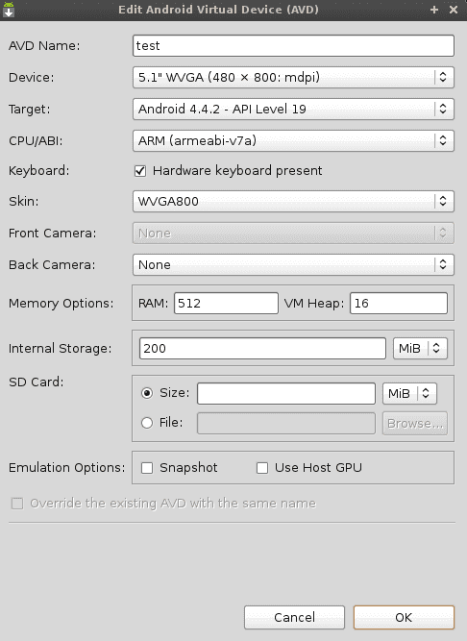Click the AVD Name label
Image resolution: width=467 pixels, height=641 pixels.
click(44, 46)
